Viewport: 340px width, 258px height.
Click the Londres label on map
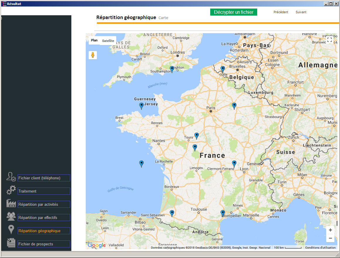(x=178, y=52)
